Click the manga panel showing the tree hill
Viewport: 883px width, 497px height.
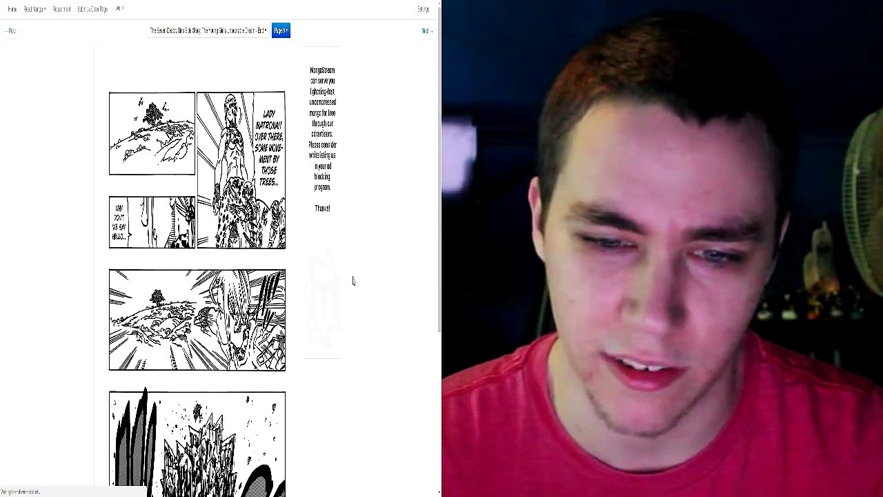152,133
